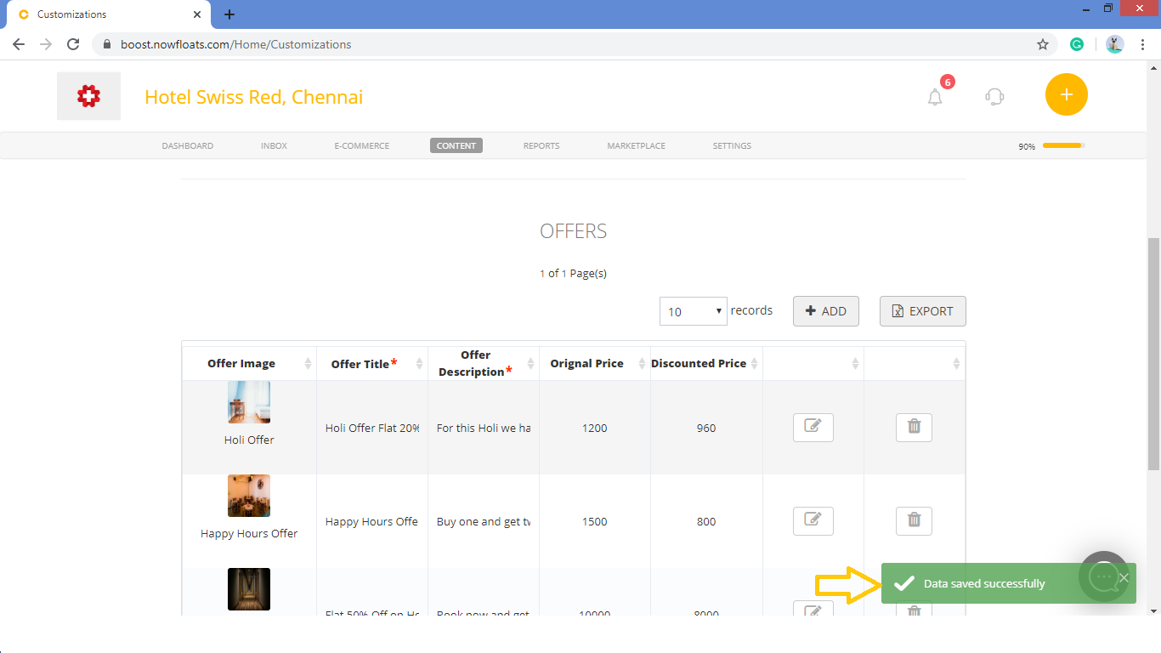This screenshot has width=1161, height=653.
Task: Open the Inbox menu
Action: tap(274, 146)
